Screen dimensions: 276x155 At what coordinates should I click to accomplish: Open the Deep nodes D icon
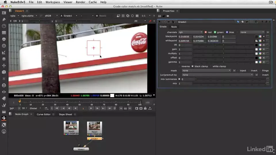[4, 85]
